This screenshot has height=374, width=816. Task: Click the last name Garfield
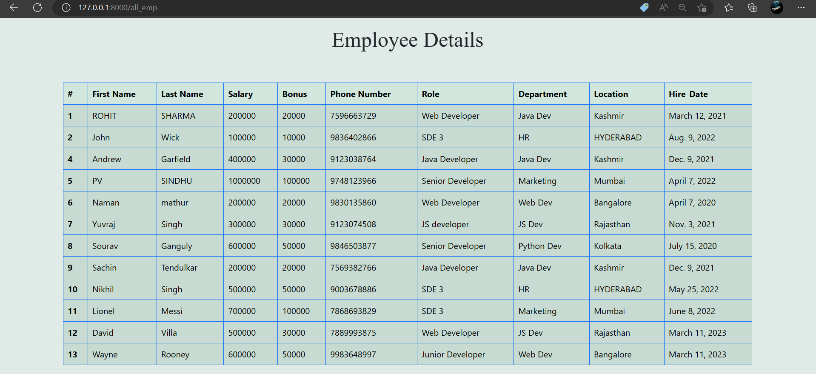point(176,159)
